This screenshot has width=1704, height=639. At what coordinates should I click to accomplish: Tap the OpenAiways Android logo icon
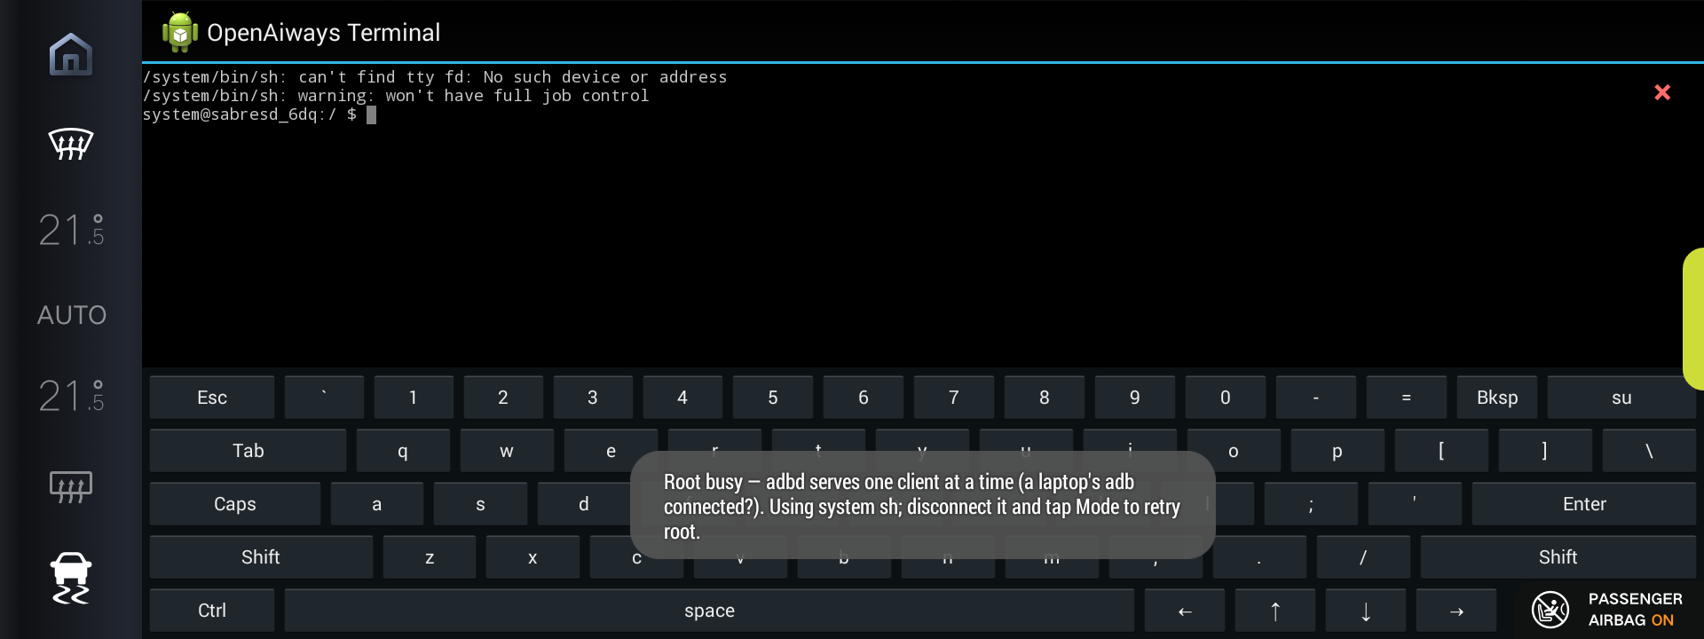coord(179,32)
